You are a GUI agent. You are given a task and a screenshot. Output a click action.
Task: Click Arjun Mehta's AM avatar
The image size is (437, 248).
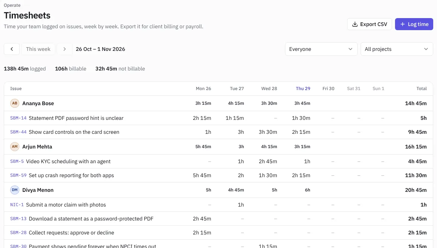[x=15, y=147]
